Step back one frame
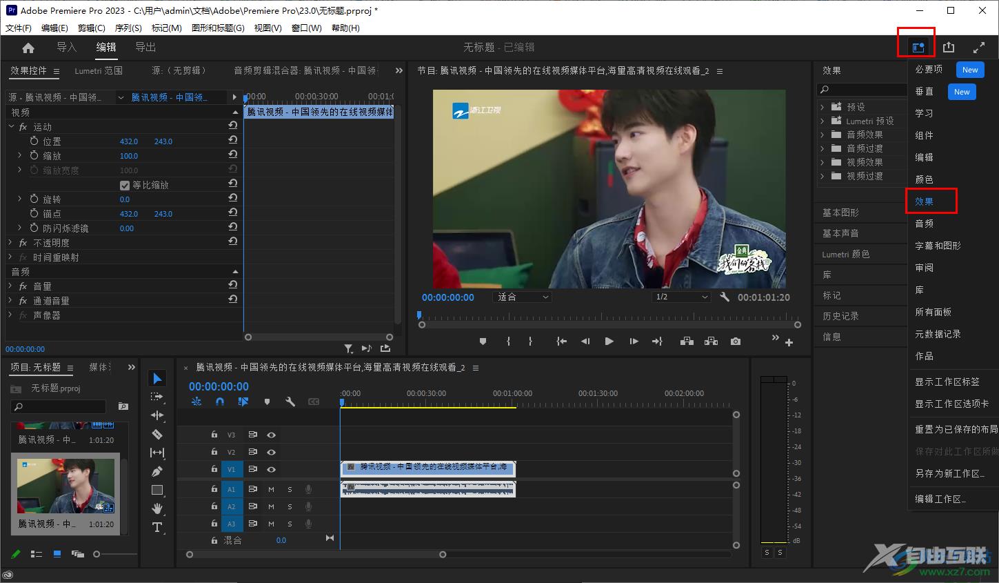 (585, 341)
